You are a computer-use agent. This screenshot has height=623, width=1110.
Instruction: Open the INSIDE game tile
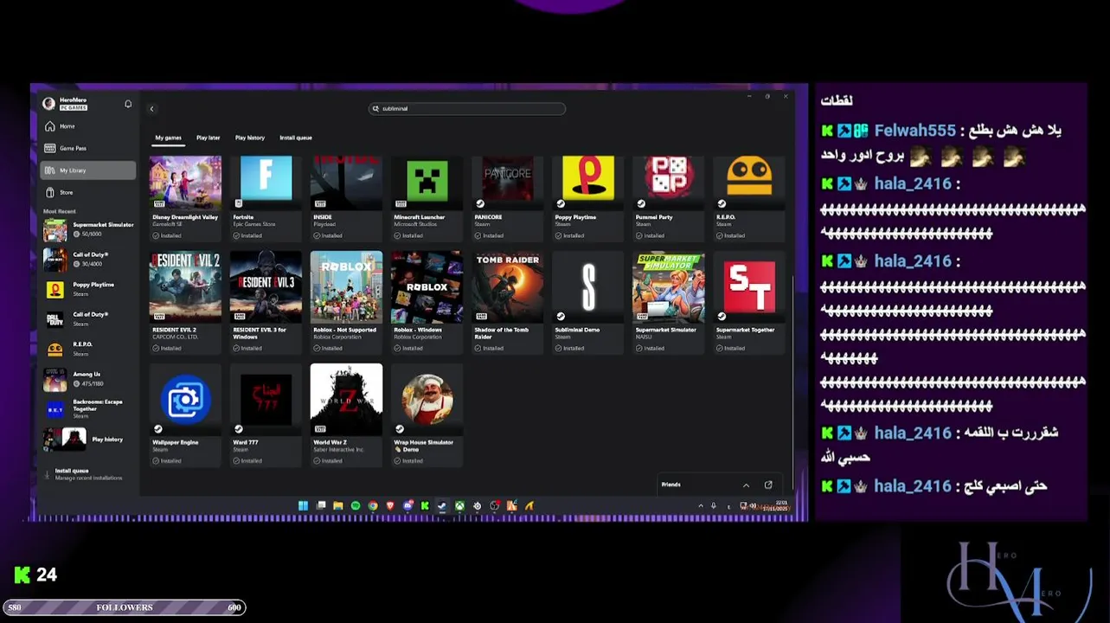click(346, 198)
